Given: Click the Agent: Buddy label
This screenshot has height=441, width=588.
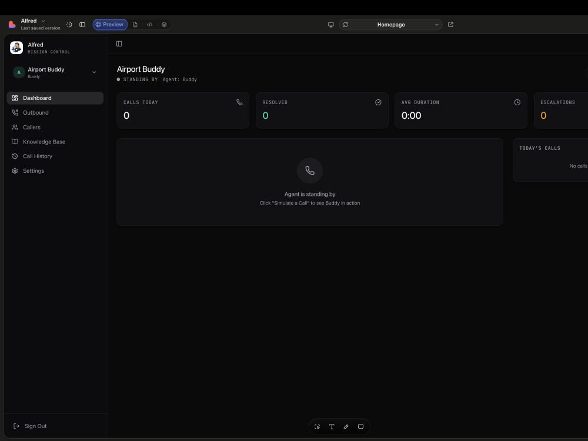Looking at the screenshot, I should [x=179, y=79].
